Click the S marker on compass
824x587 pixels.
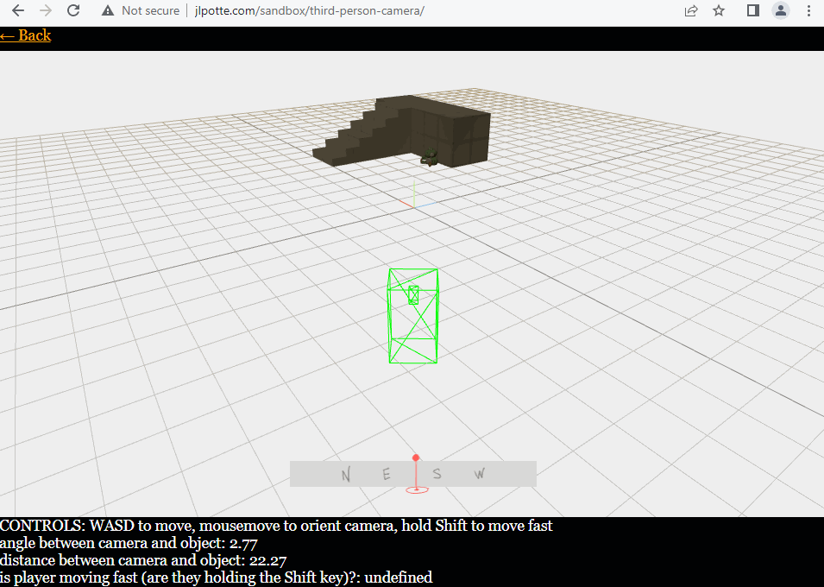[437, 474]
